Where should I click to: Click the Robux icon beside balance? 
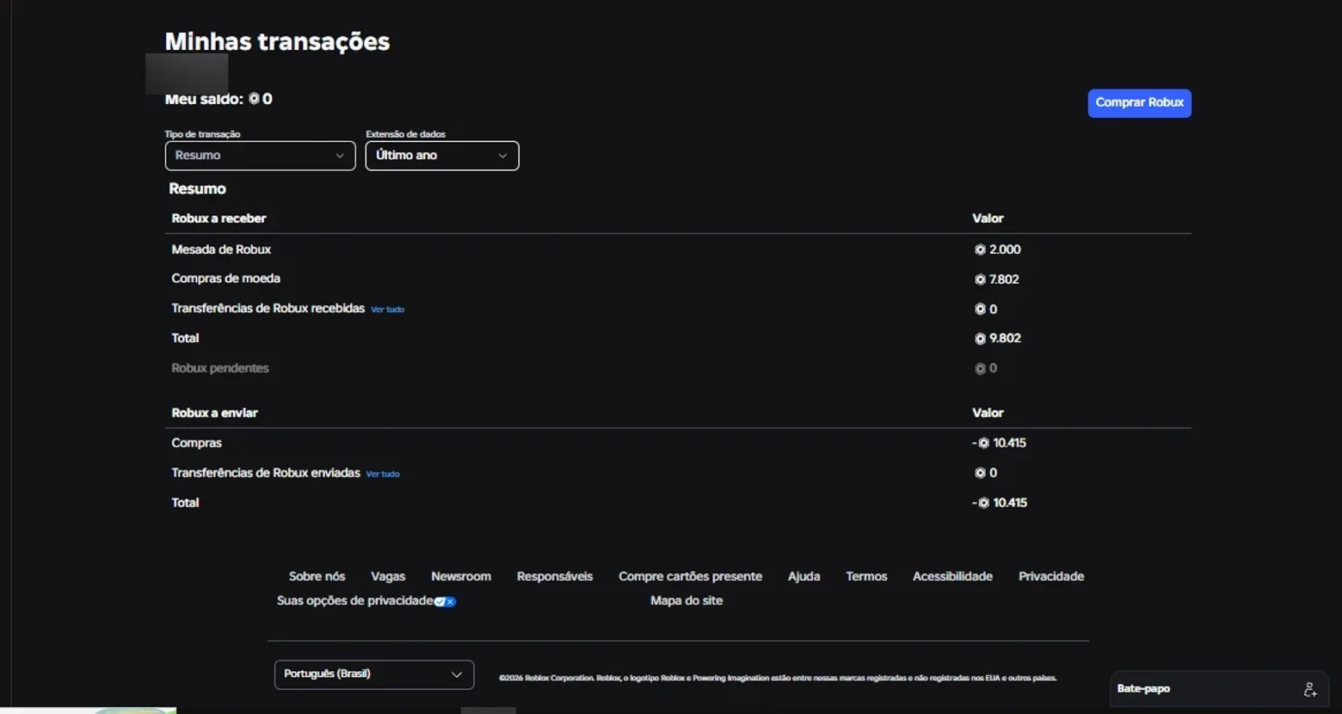click(254, 99)
